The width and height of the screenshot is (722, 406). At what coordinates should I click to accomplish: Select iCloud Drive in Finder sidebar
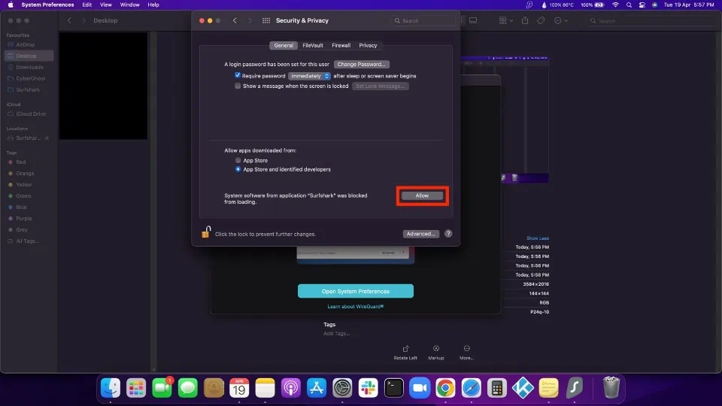point(29,114)
